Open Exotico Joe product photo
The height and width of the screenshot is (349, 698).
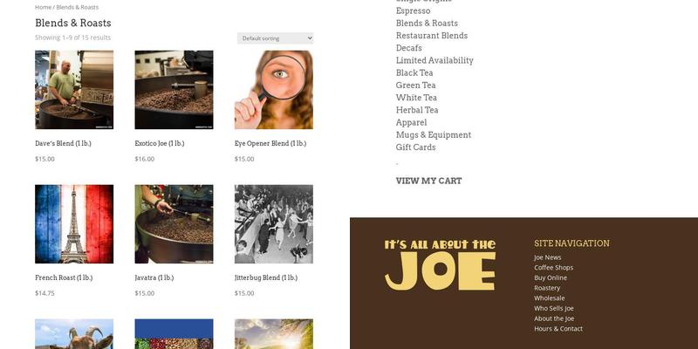click(x=174, y=90)
